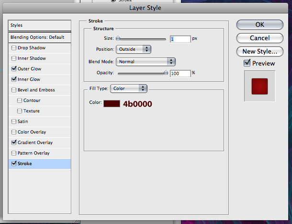The height and width of the screenshot is (224, 292).
Task: Uncheck the Stroke effect checkbox
Action: pos(14,164)
